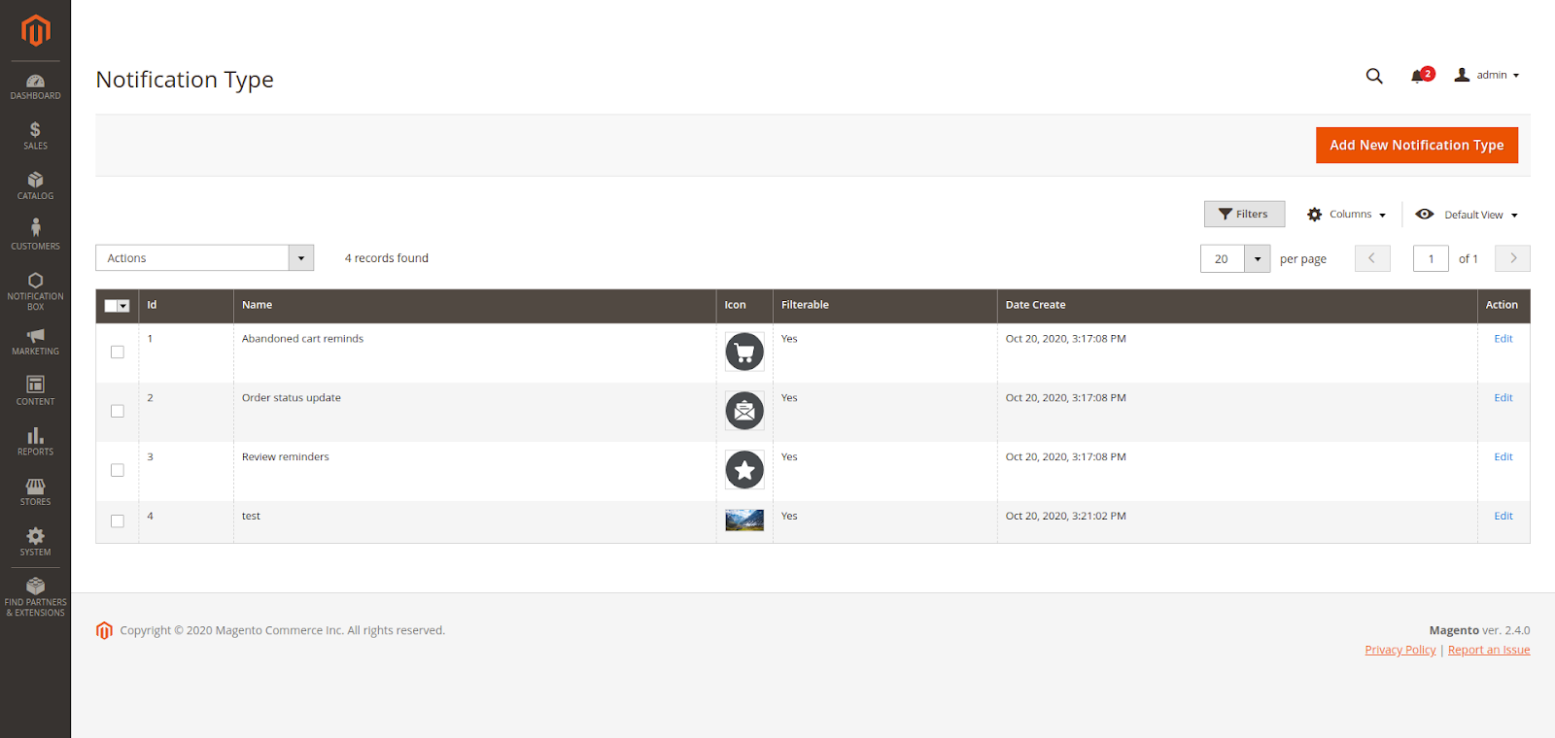Edit the Abandoned cart reminds notification type
This screenshot has width=1555, height=738.
coord(1503,339)
